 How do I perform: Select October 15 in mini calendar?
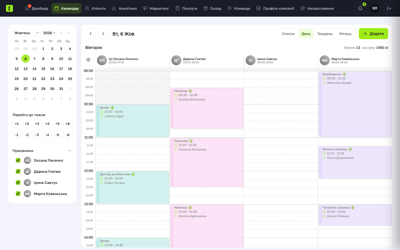[x=43, y=69]
